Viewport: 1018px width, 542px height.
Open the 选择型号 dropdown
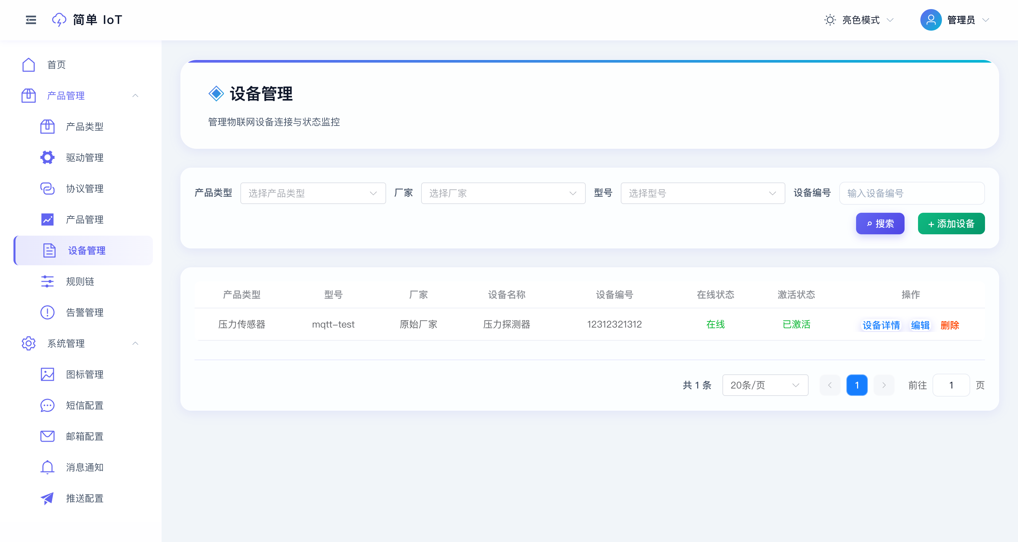703,193
